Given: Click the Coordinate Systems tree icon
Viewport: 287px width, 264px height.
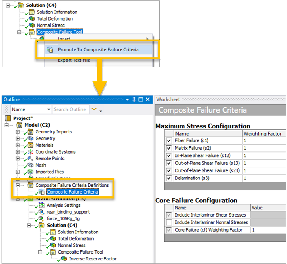Looking at the screenshot, I should pyautogui.click(x=31, y=152).
